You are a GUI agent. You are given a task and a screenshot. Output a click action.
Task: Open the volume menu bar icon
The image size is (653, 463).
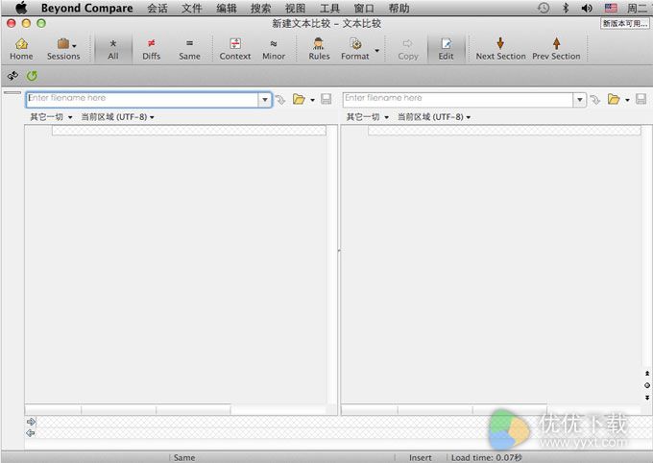[587, 8]
